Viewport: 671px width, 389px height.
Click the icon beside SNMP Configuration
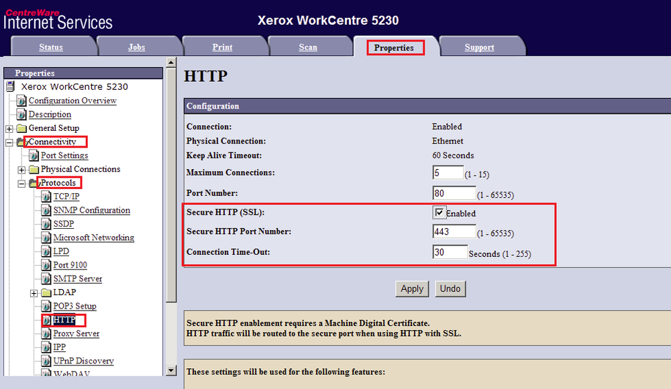point(46,210)
